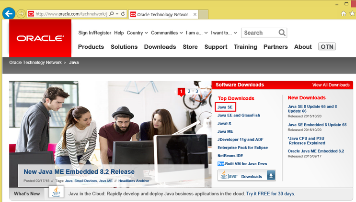Expand the Country dropdown

coord(138,33)
